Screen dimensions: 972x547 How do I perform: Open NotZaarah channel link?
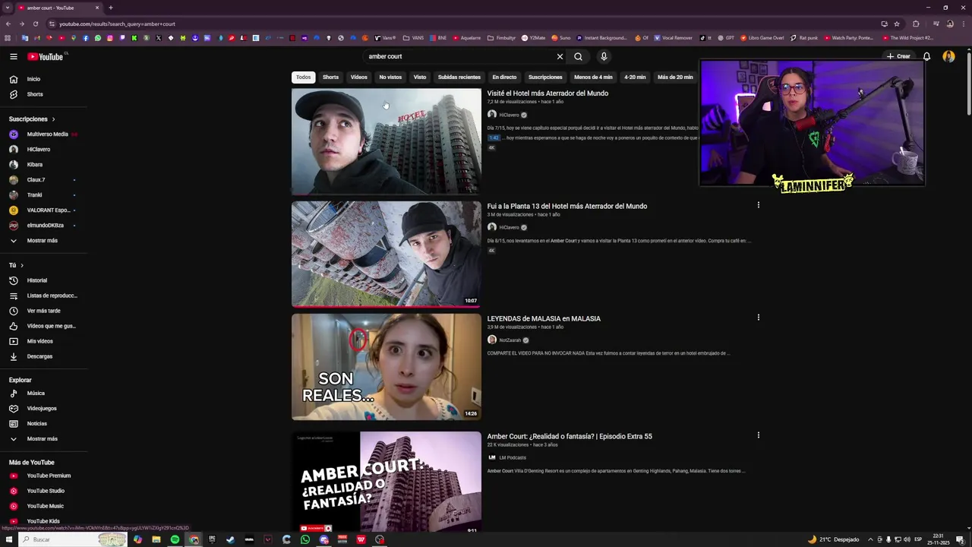pos(510,340)
